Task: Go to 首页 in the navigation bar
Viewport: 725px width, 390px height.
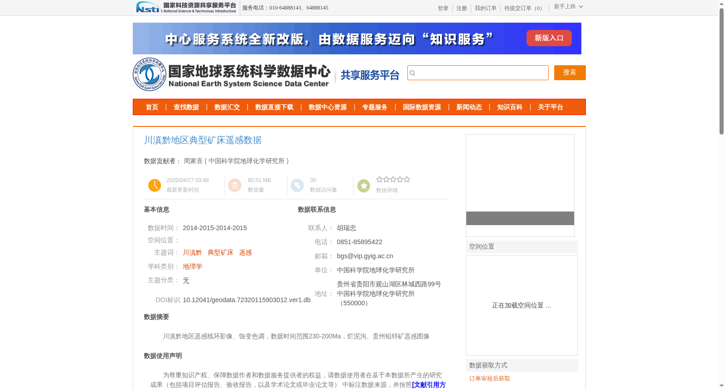Action: [152, 107]
